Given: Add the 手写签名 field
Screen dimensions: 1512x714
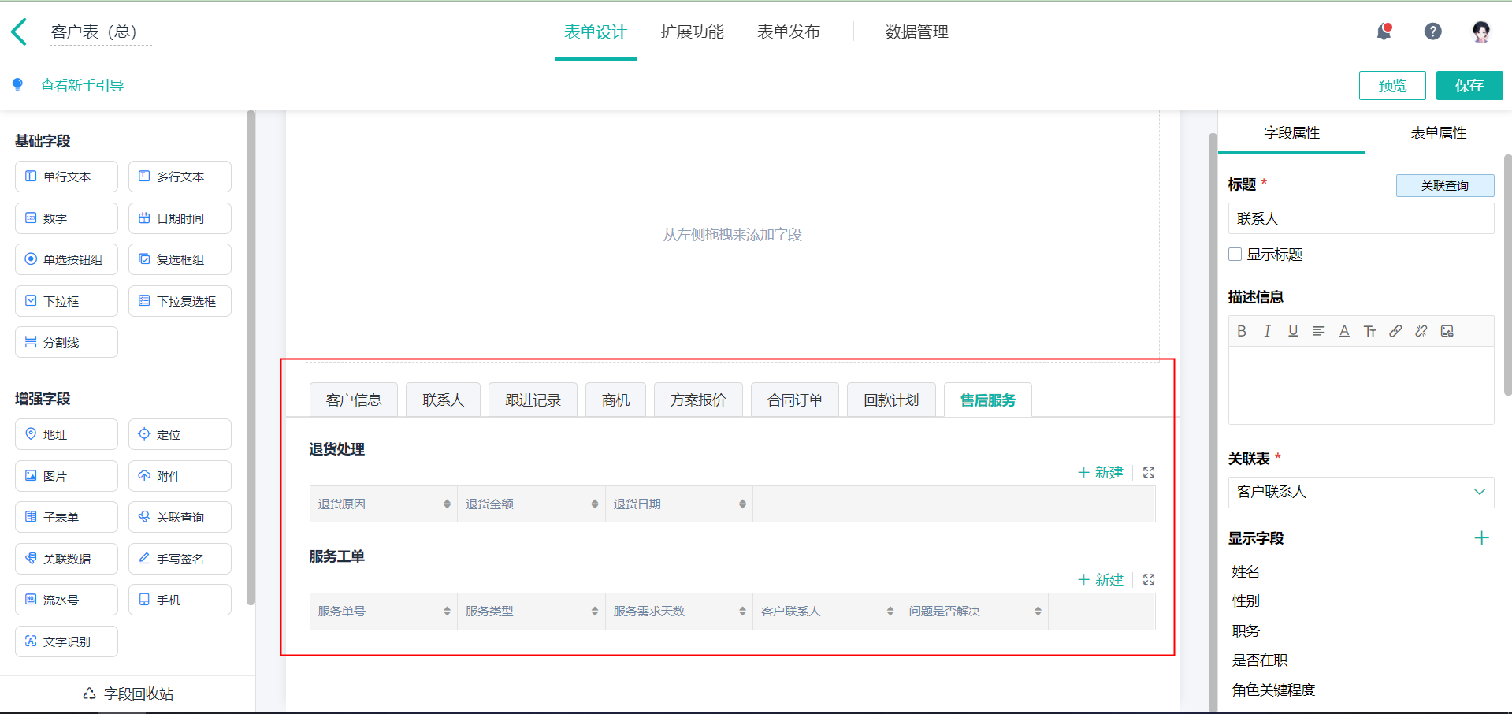Looking at the screenshot, I should [x=180, y=559].
